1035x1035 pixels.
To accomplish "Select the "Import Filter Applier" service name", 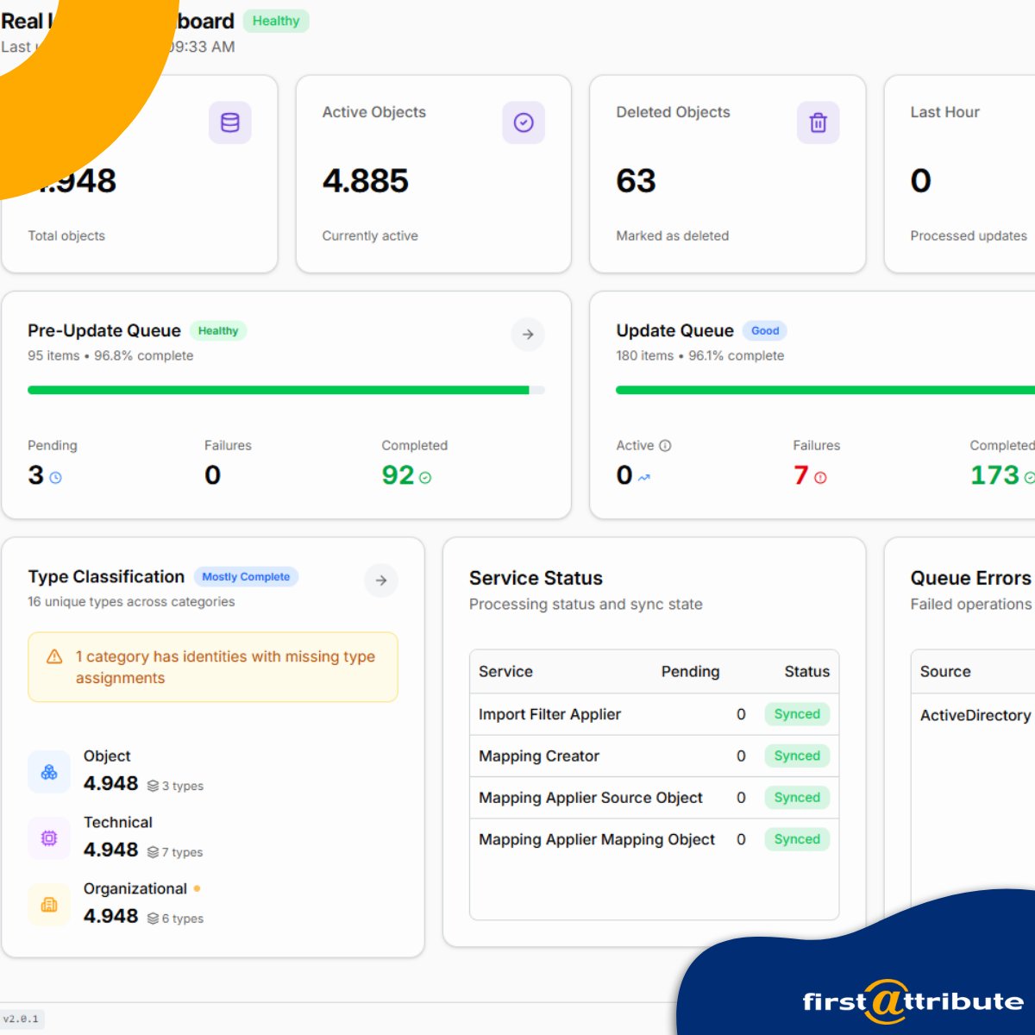I will pos(549,714).
